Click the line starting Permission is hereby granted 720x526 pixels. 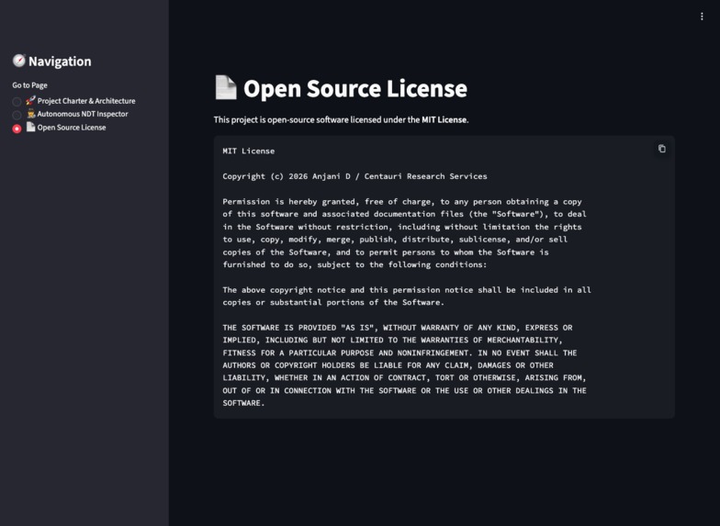[x=402, y=202]
